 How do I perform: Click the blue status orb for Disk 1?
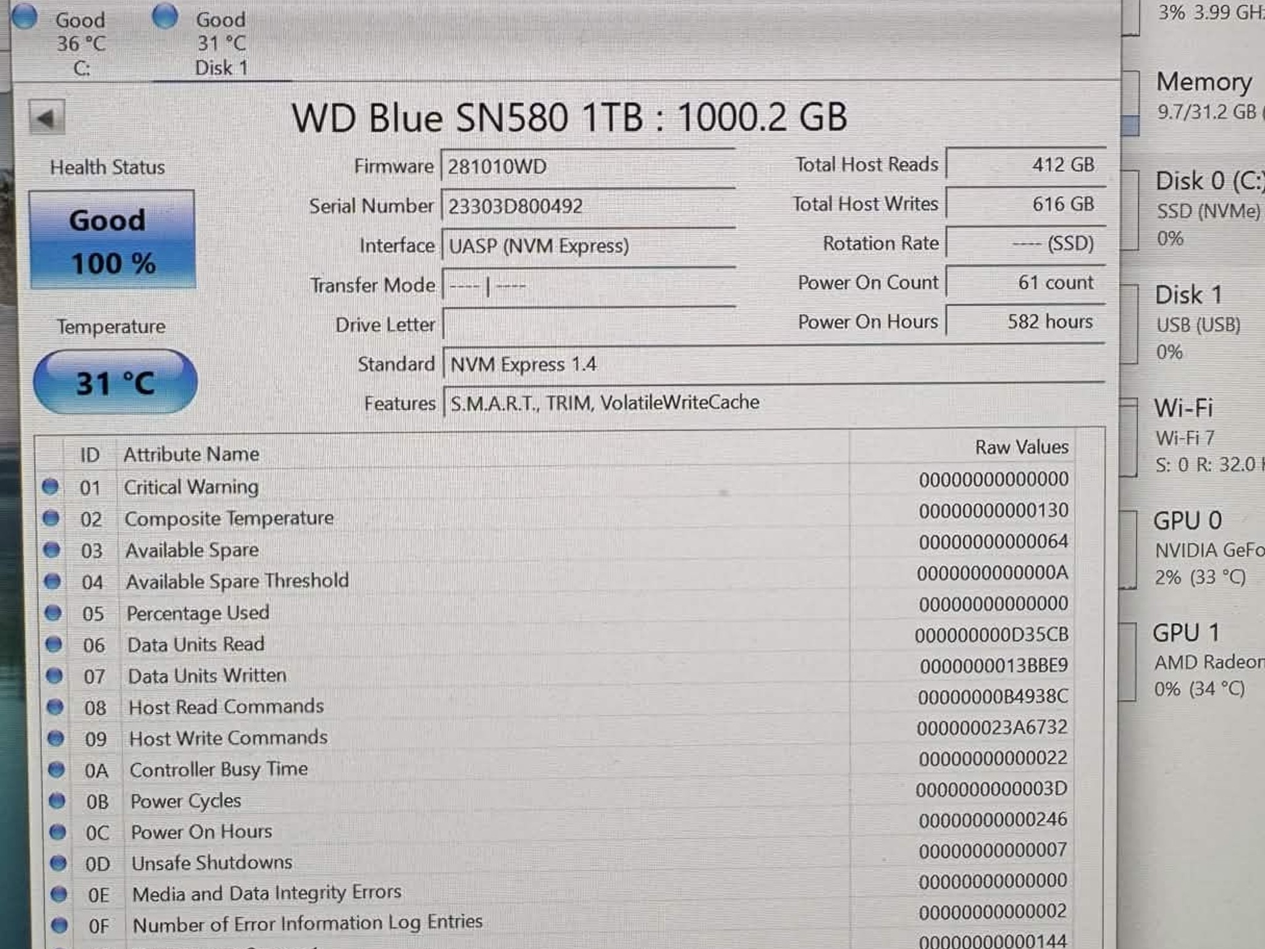coord(165,16)
